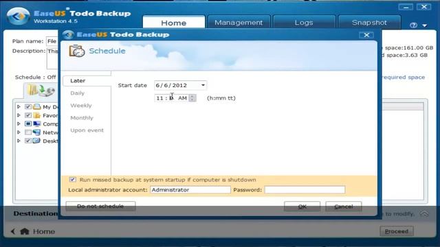Expand the Desktop tree node
Viewport: 440px width, 247px height.
point(19,141)
